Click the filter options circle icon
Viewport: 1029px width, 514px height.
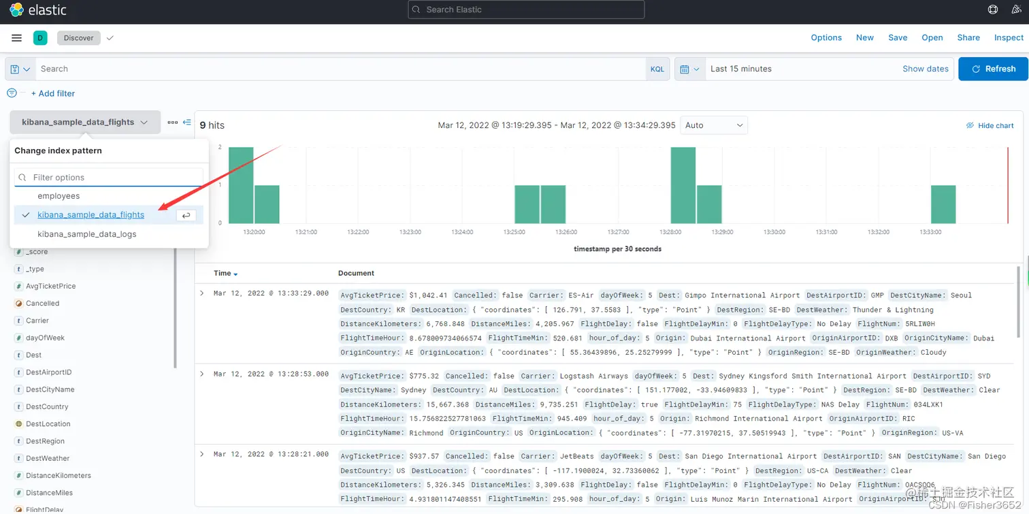click(x=12, y=93)
